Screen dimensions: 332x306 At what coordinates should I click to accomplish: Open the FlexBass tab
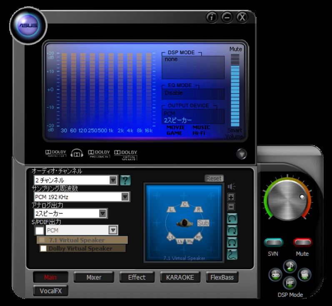(x=222, y=277)
